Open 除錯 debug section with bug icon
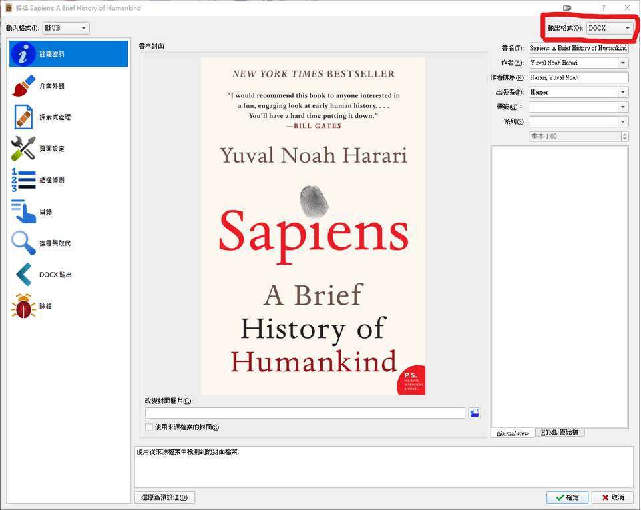 click(24, 306)
